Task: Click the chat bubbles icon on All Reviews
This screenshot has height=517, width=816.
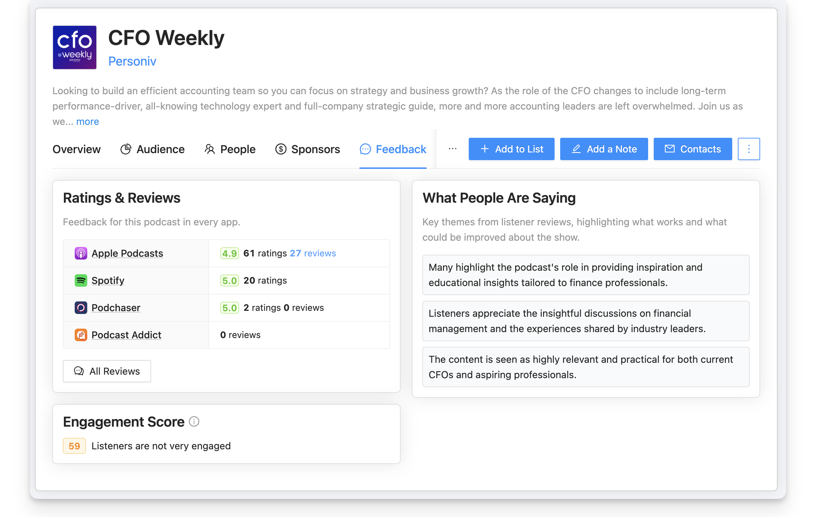Action: tap(79, 371)
